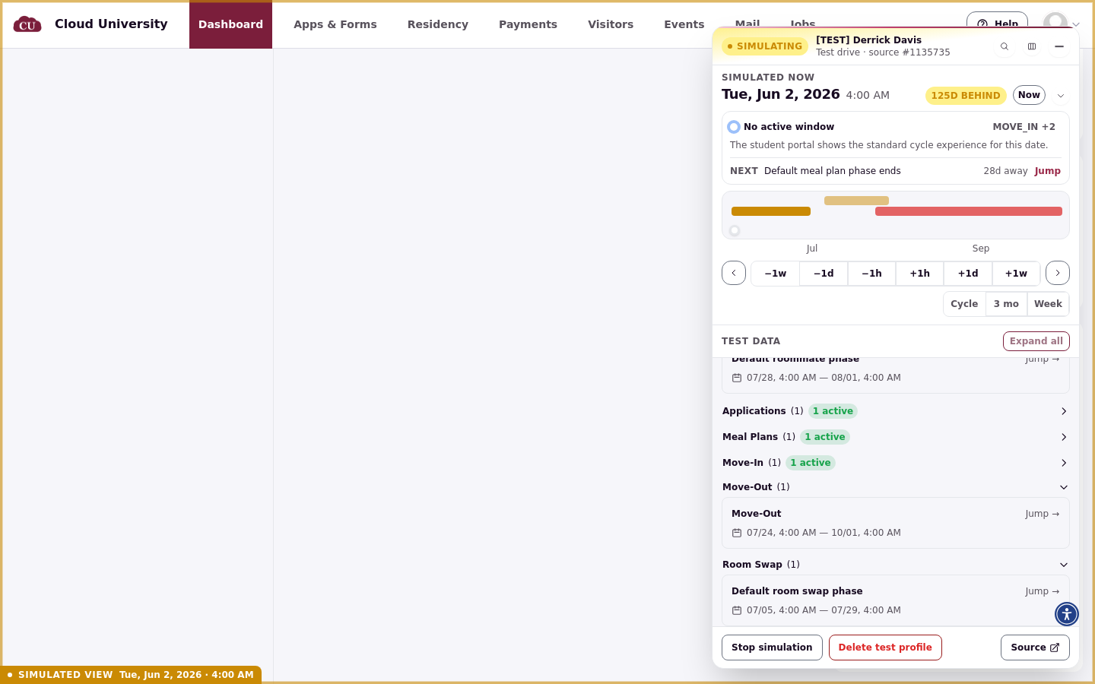The width and height of the screenshot is (1095, 684).
Task: Switch timeline range to Week
Action: pos(1048,304)
